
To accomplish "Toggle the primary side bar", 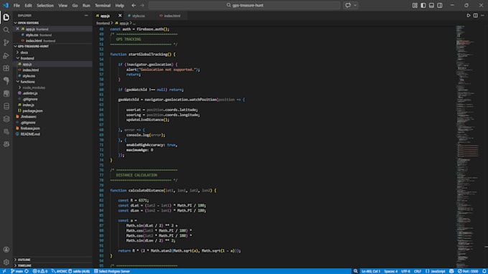I will (x=423, y=5).
